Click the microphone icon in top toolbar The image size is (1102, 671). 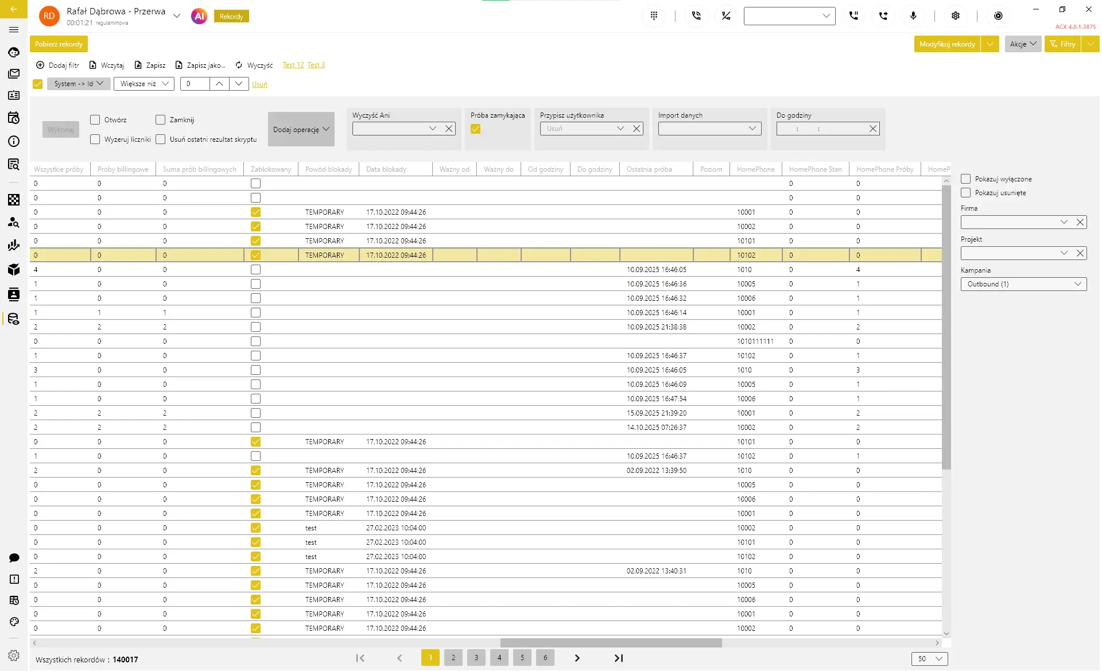click(913, 16)
